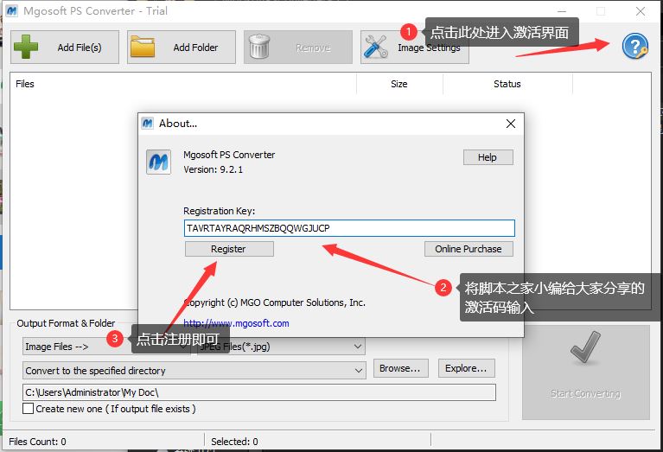Click the Copyright MGO Computer Solutions text
Viewport: 663px width, 452px height.
click(x=275, y=302)
